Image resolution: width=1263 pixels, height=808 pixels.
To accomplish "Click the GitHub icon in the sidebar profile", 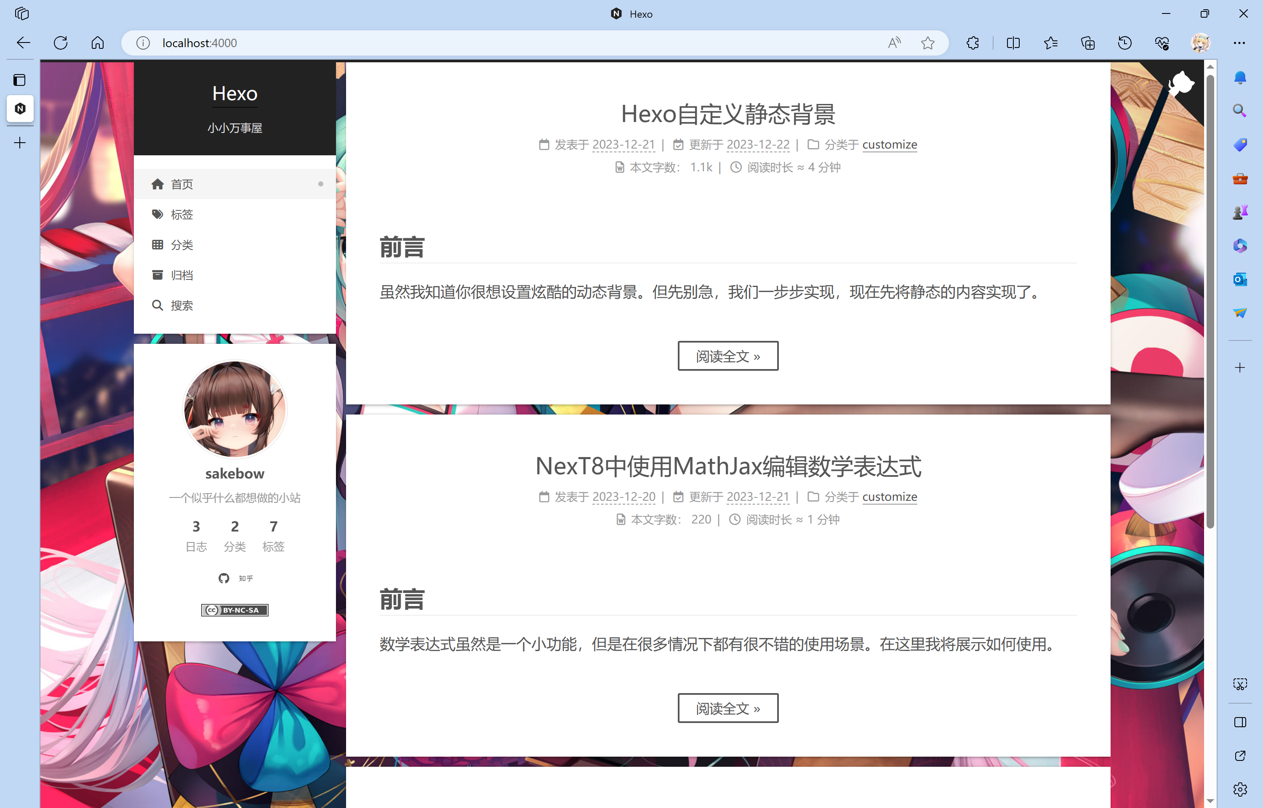I will click(x=224, y=578).
